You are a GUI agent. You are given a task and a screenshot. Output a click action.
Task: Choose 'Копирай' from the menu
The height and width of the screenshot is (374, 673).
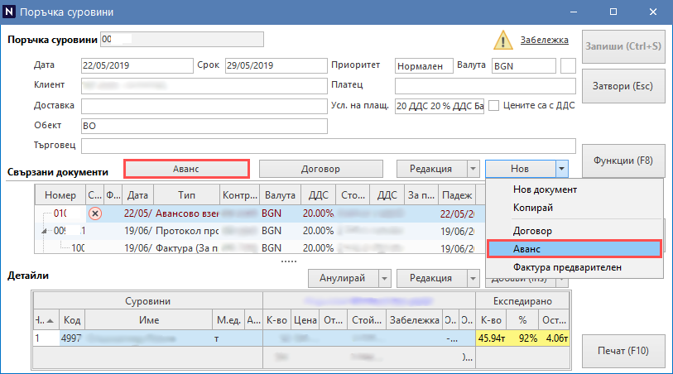(533, 208)
